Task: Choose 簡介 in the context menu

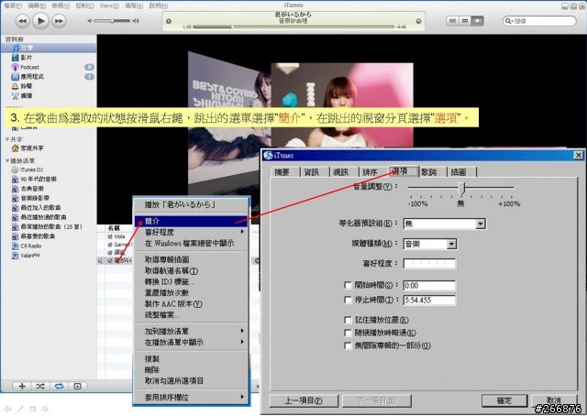Action: 191,222
